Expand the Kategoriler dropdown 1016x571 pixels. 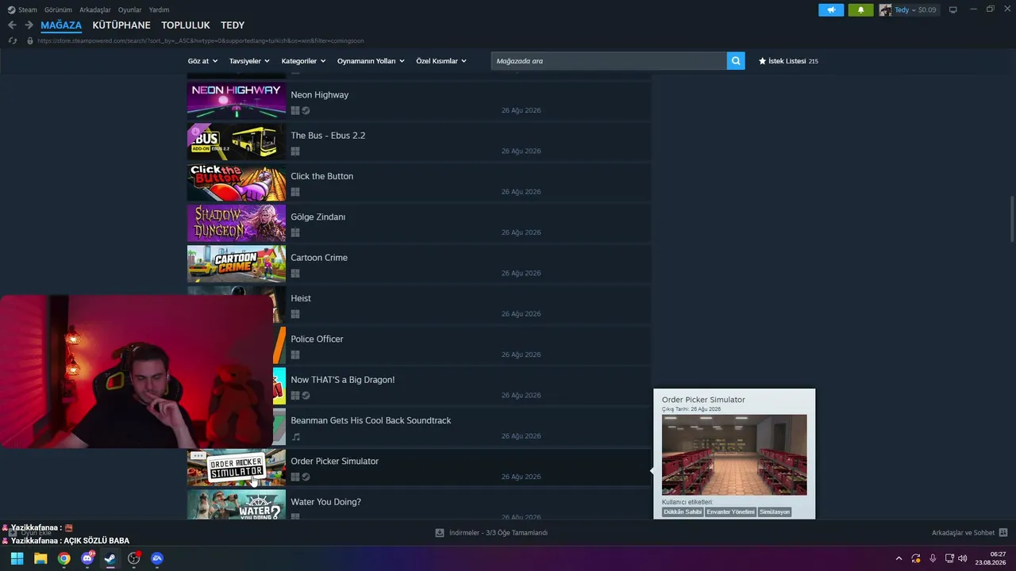point(303,61)
